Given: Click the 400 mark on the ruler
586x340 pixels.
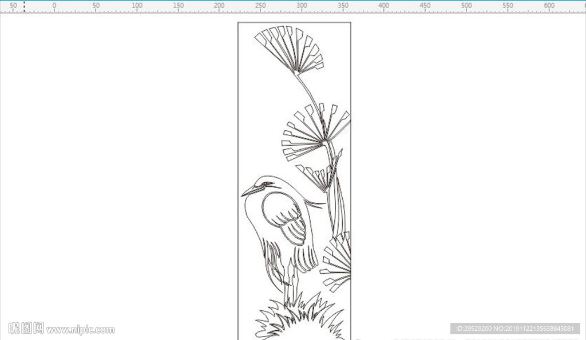Looking at the screenshot, I should tap(384, 6).
